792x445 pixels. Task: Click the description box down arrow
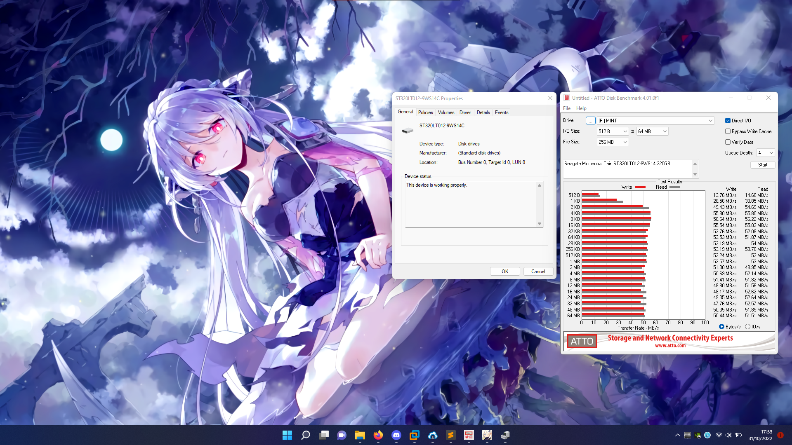(695, 174)
